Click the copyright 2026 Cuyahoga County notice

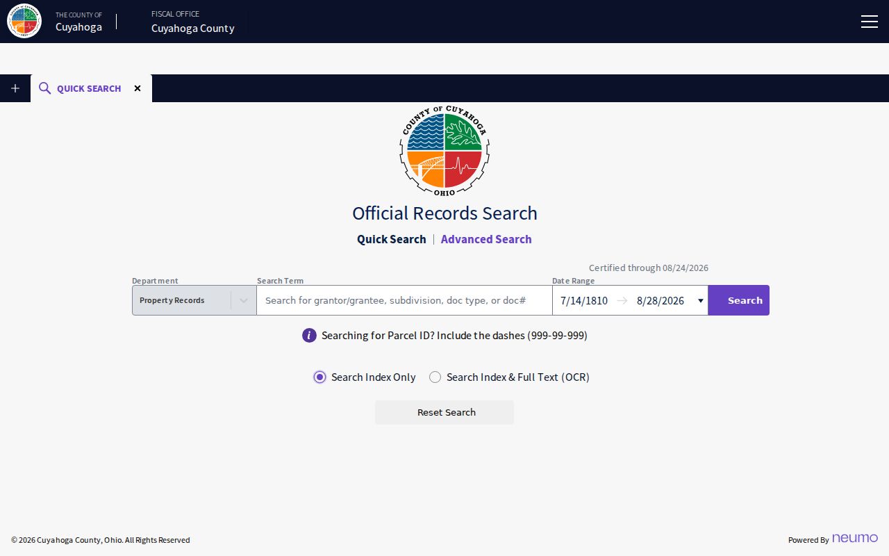coord(101,540)
